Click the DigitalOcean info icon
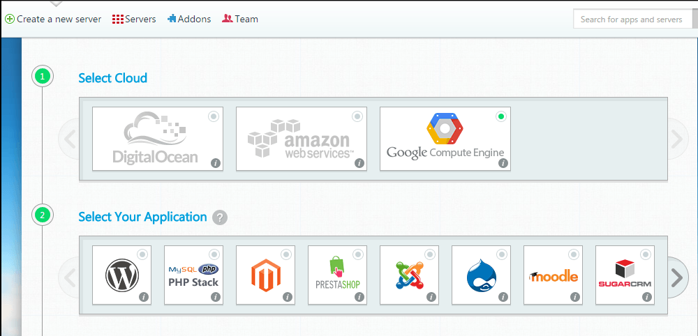This screenshot has width=698, height=336. click(216, 163)
